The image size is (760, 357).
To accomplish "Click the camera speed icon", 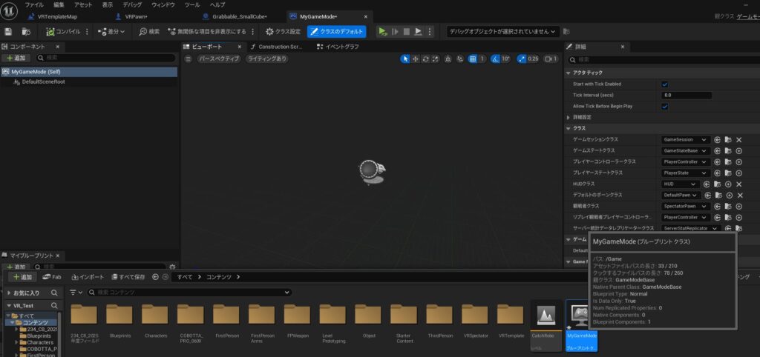I will (x=551, y=59).
